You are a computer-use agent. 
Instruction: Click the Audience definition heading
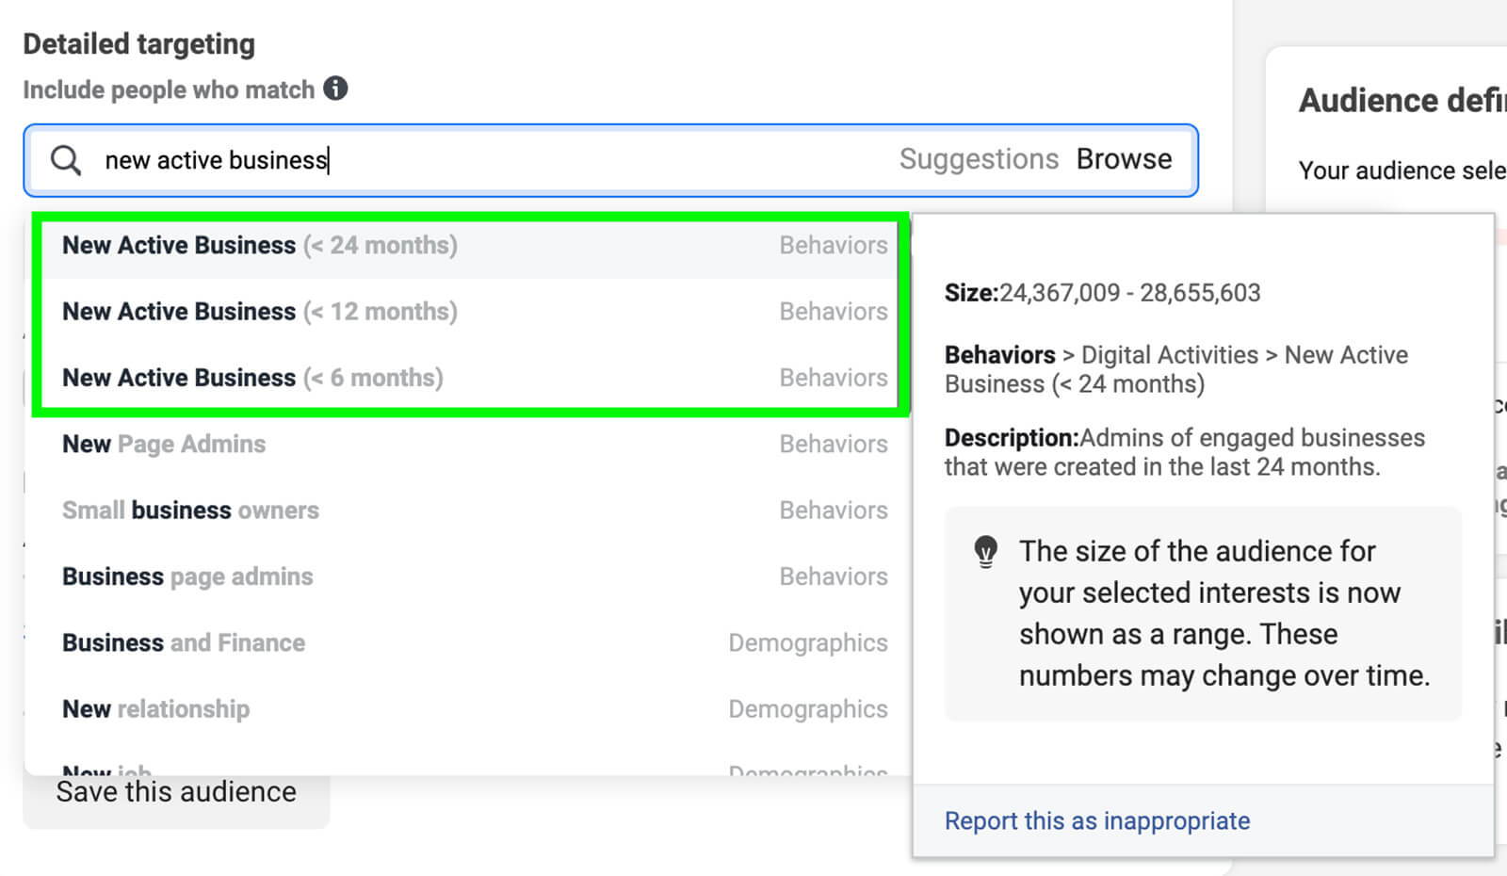point(1402,101)
